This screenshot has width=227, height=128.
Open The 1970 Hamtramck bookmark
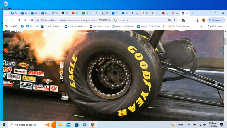179,26
